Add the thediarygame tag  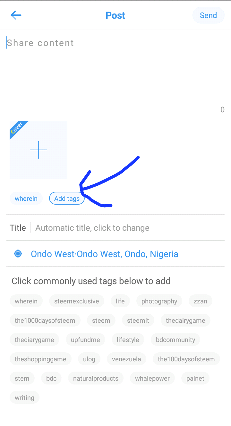(34, 340)
